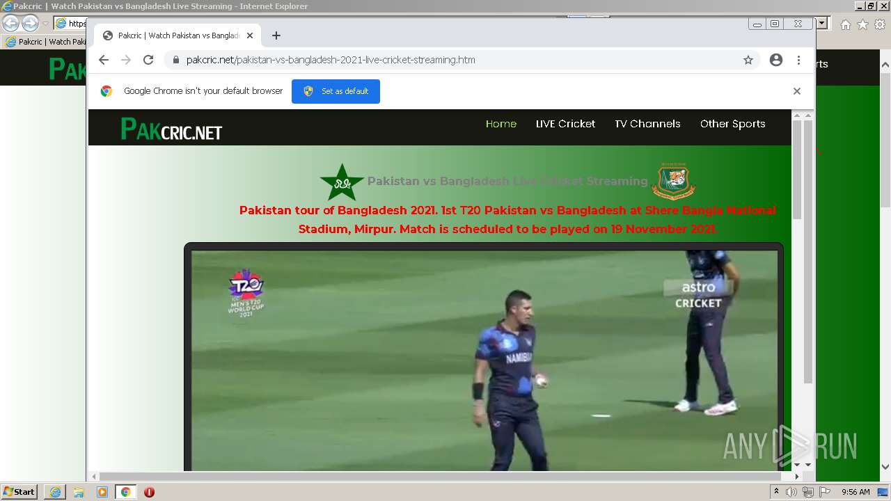This screenshot has width=891, height=501.
Task: Open Internet Explorer Tools gear
Action: coord(880,24)
